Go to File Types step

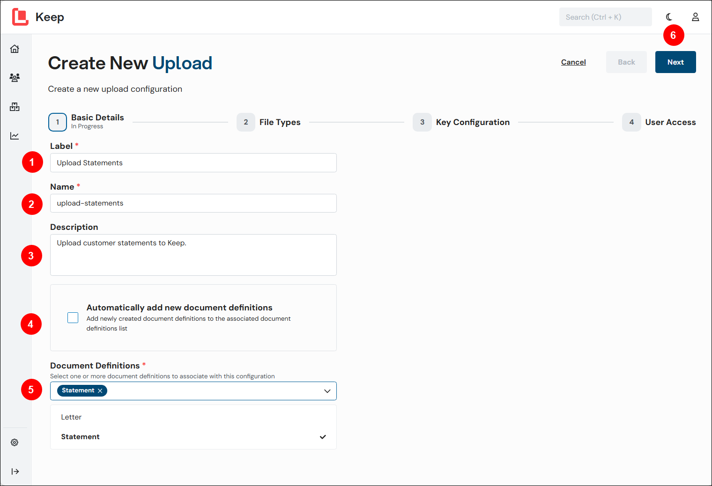tap(268, 122)
